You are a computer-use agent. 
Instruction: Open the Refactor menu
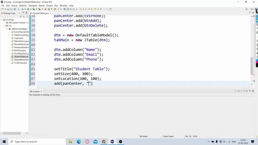[x=23, y=6]
